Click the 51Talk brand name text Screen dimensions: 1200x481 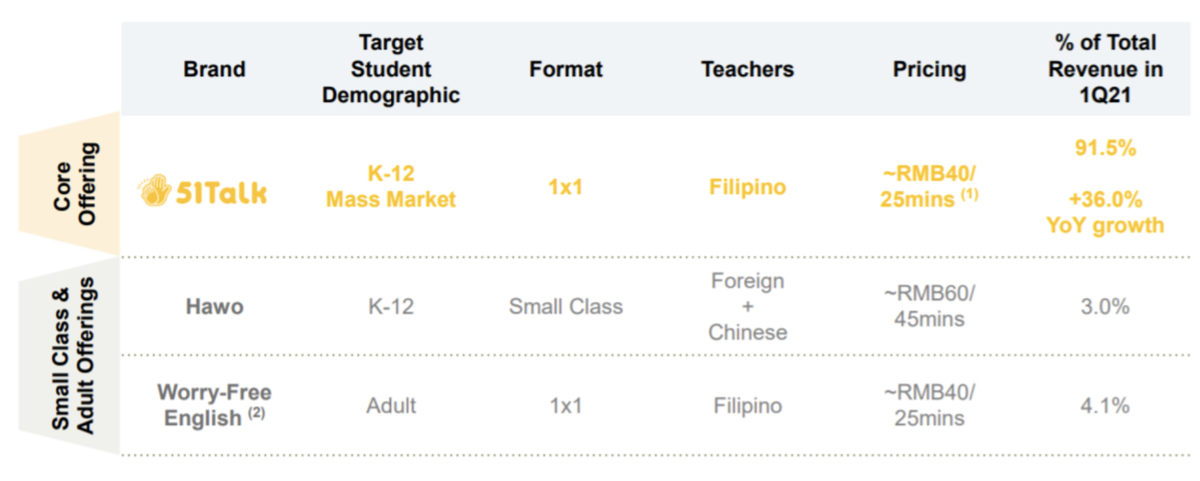[221, 193]
